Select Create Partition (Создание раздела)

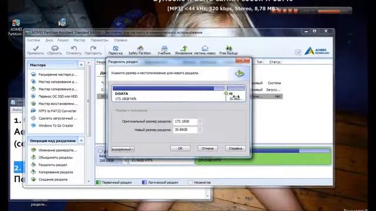pos(49,179)
